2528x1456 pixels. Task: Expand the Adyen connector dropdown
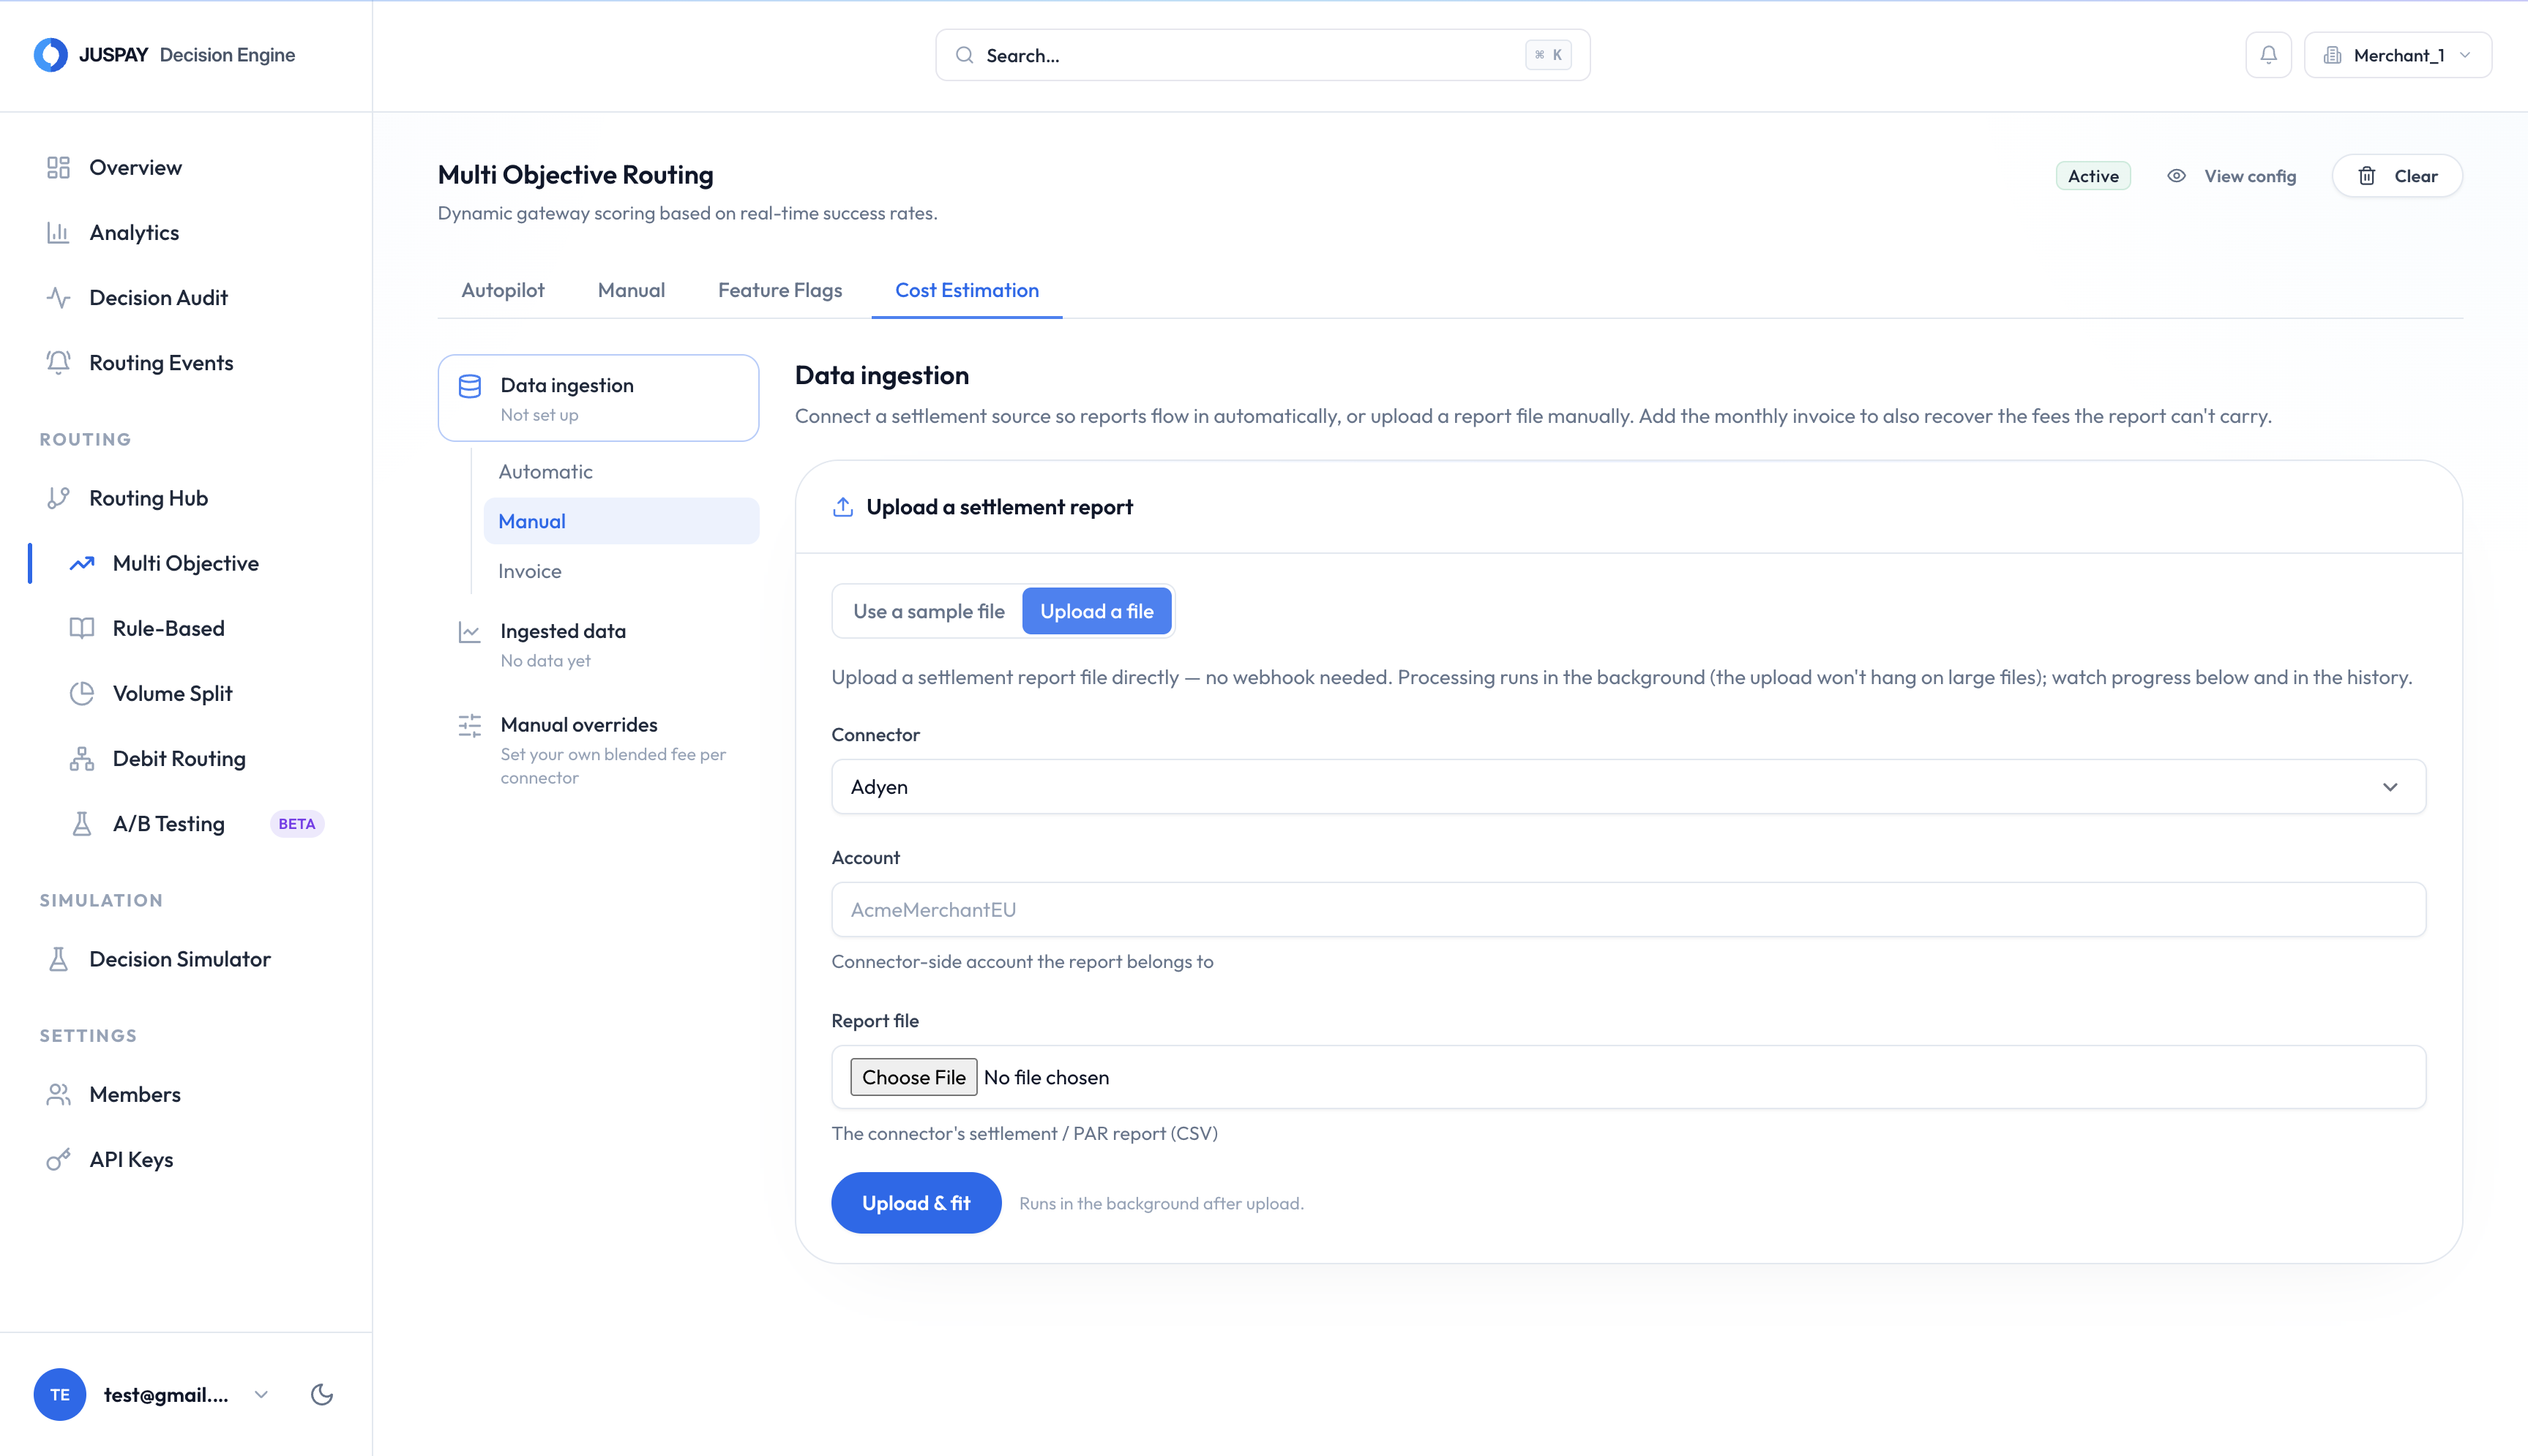tap(1628, 786)
